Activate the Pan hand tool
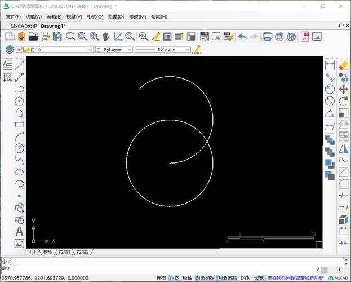This screenshot has width=351, height=282. tap(105, 37)
